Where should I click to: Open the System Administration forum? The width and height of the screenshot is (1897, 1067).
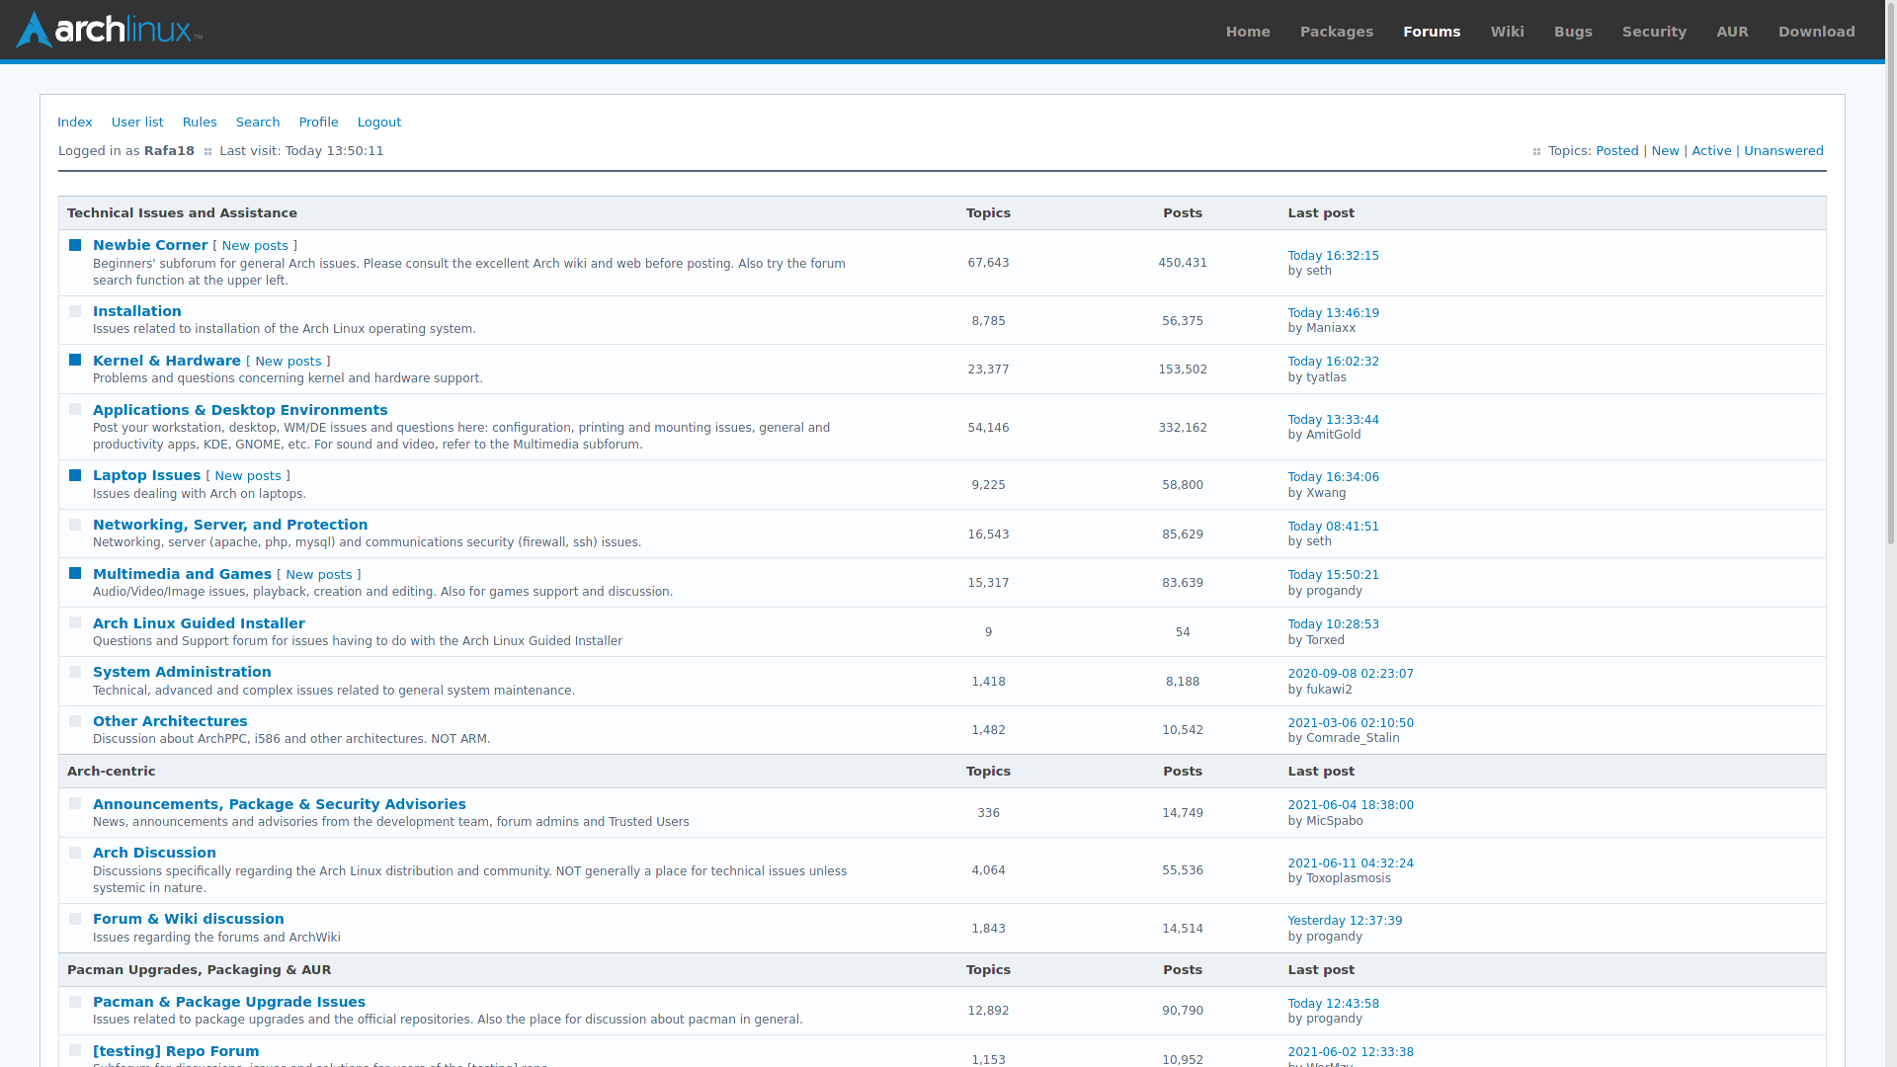182,672
